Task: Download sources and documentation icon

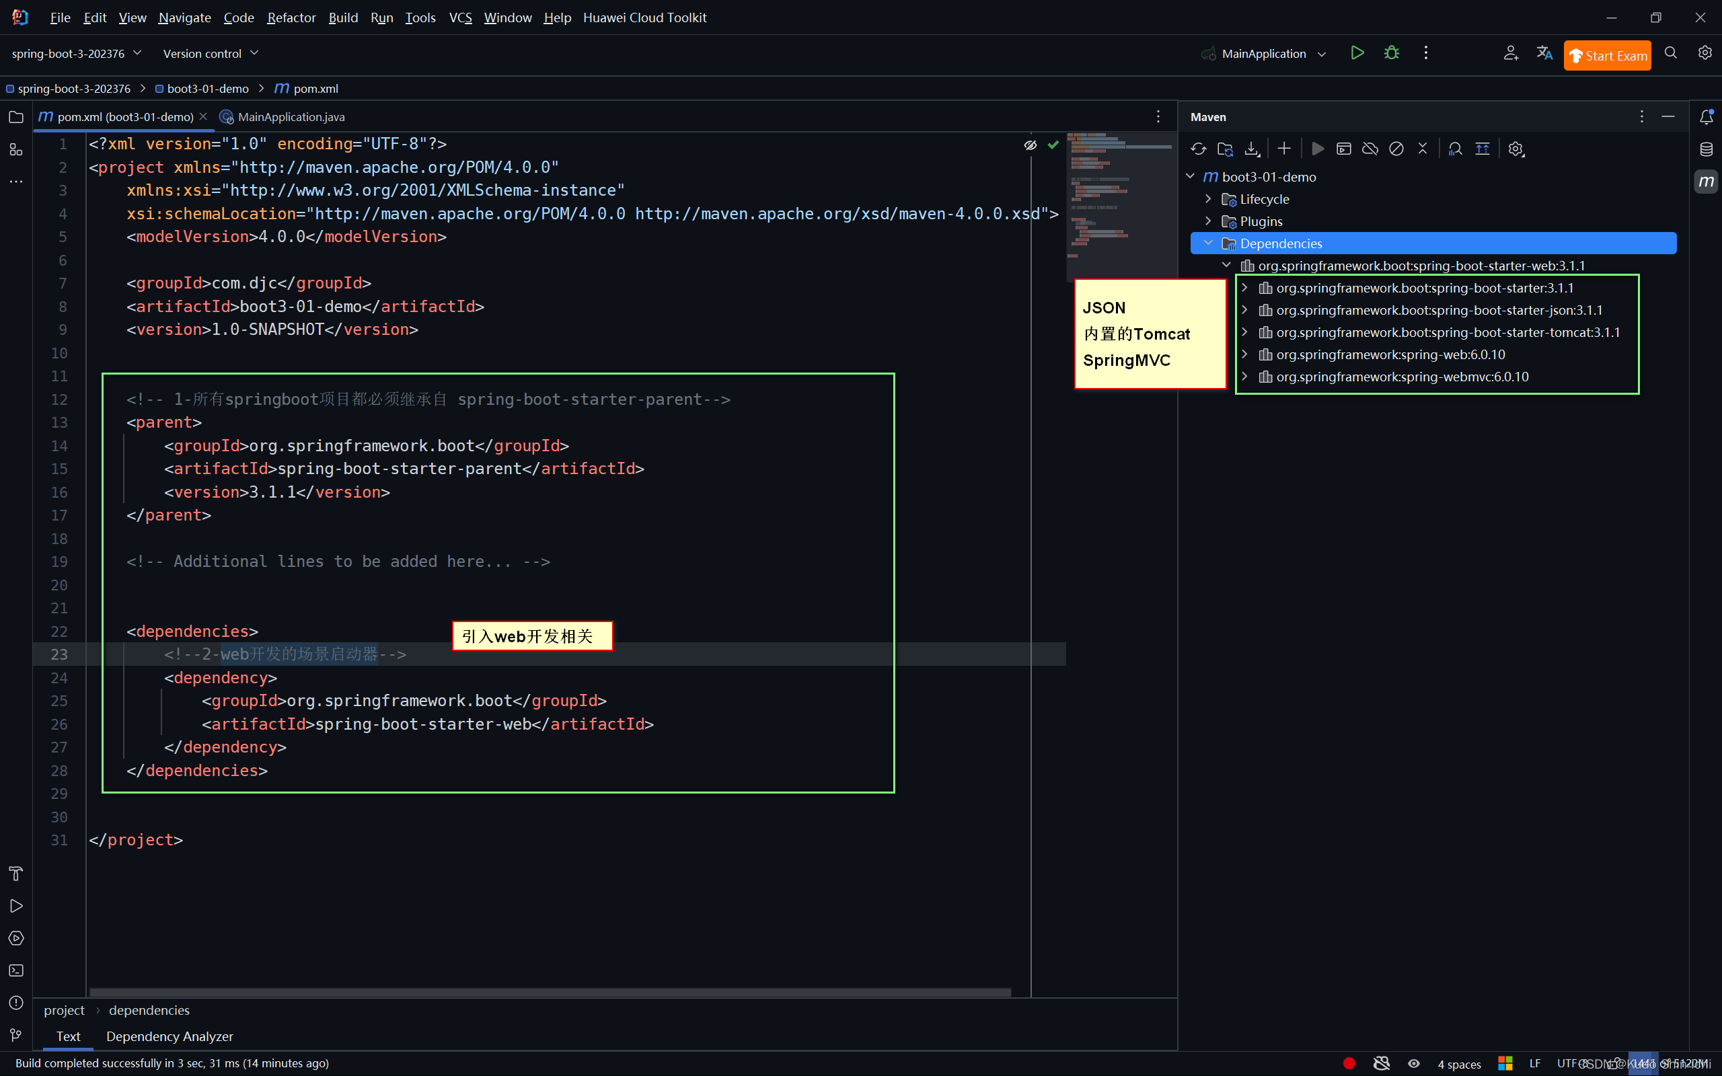Action: pyautogui.click(x=1252, y=149)
